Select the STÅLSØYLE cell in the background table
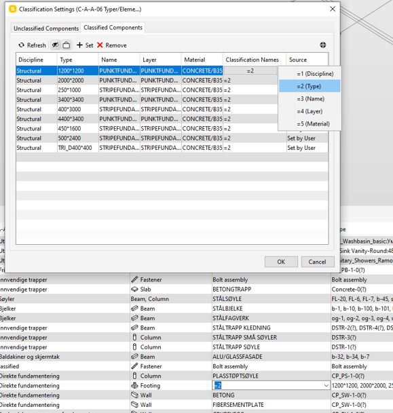The width and height of the screenshot is (393, 413). pyautogui.click(x=272, y=299)
